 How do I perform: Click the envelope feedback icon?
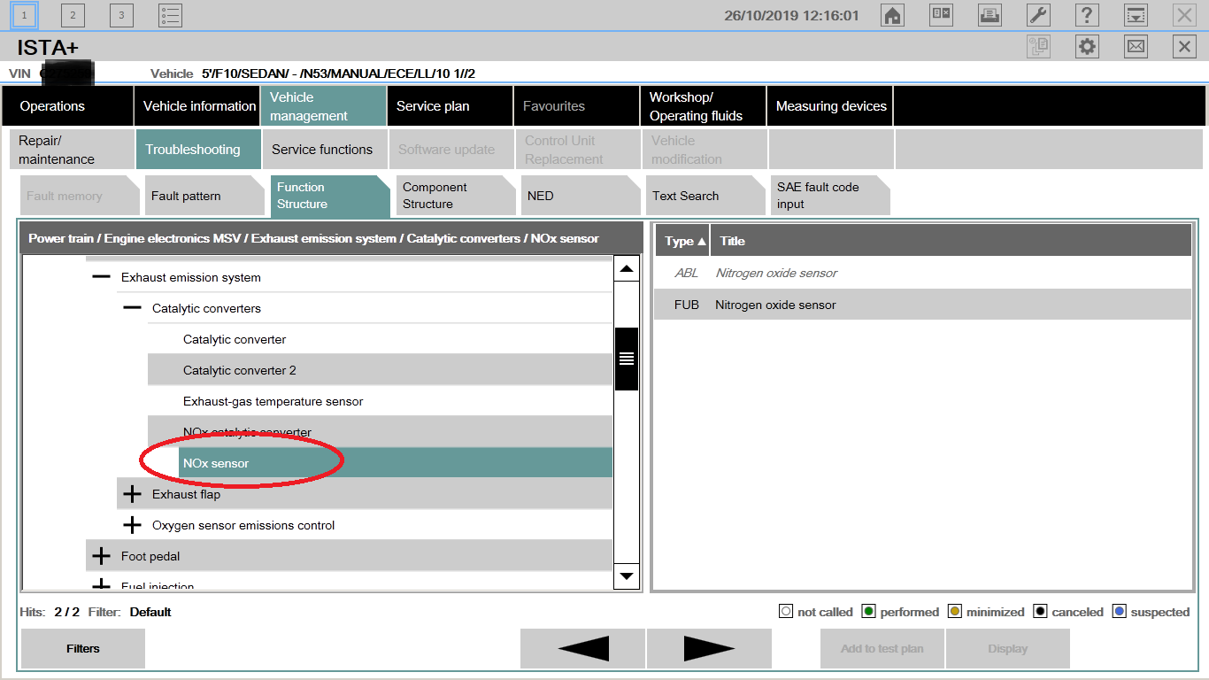pos(1136,47)
